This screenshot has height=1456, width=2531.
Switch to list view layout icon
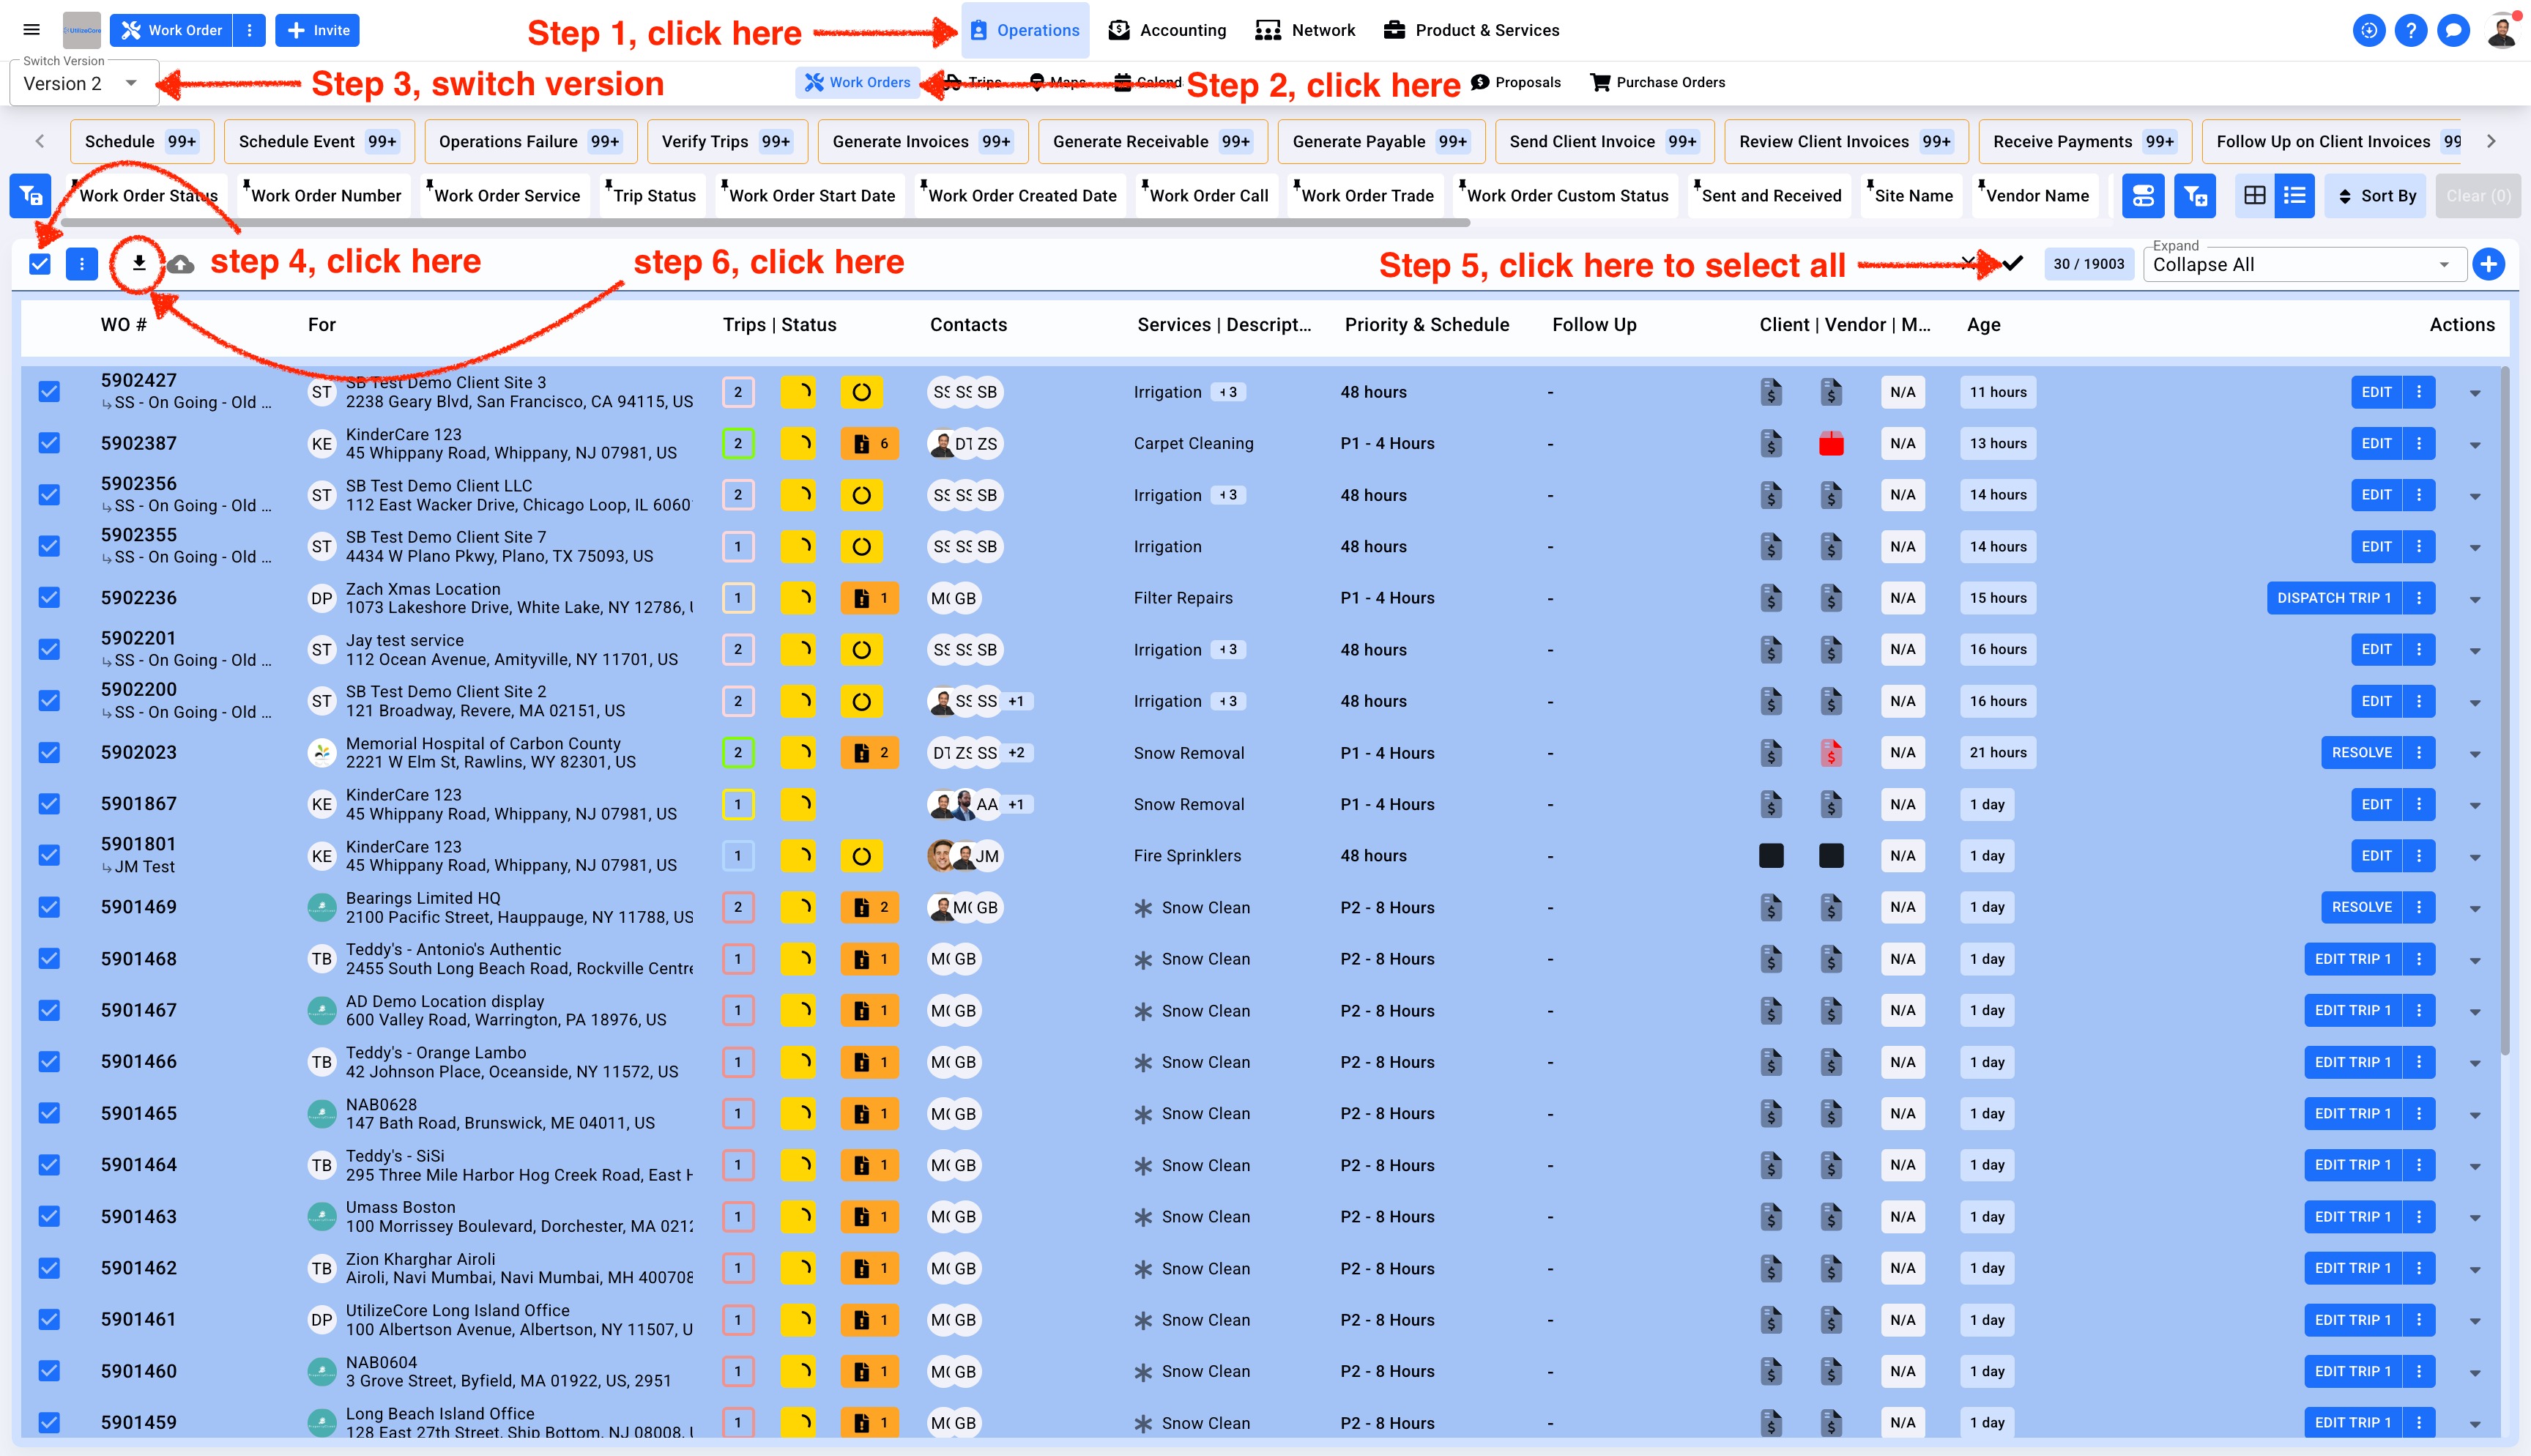2295,196
